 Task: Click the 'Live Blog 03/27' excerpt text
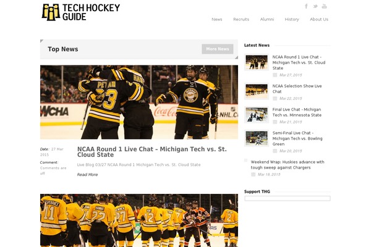click(x=139, y=165)
